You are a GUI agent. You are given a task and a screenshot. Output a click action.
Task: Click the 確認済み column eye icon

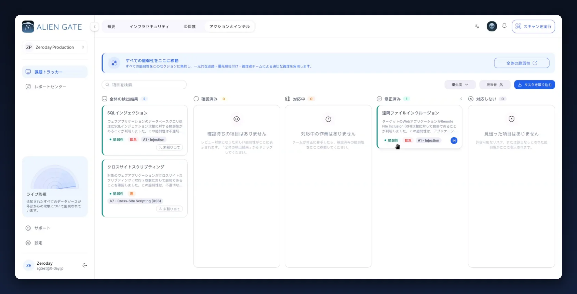[x=237, y=119]
